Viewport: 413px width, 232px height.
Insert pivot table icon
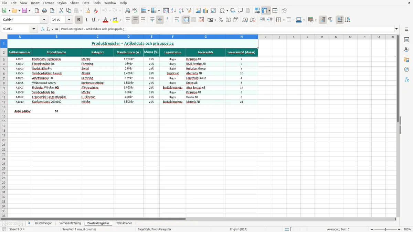[x=213, y=11]
